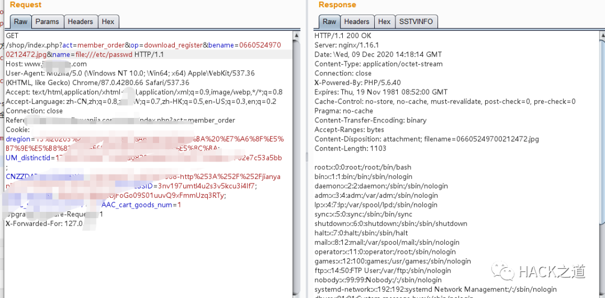Image resolution: width=605 pixels, height=298 pixels.
Task: Click the 'sync:x:5:0' passwd entry
Action: point(364,214)
